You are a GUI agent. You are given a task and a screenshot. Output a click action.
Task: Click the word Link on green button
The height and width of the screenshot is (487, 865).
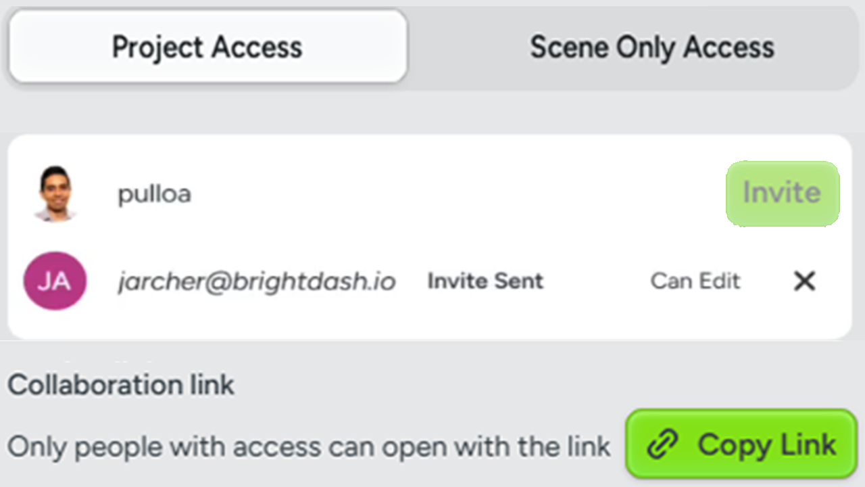point(808,445)
